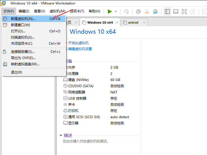Open the 编辑(E) menu
The image size is (207, 155).
pos(24,11)
